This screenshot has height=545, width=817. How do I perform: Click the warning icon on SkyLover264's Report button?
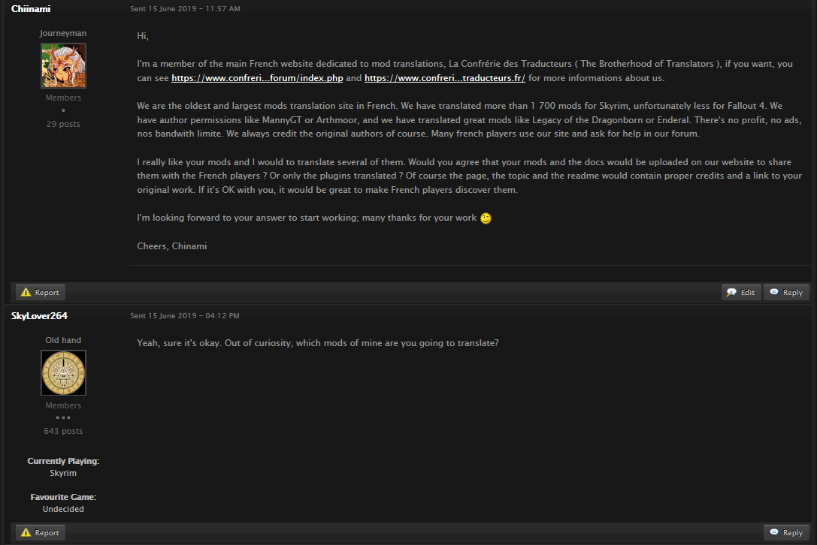(26, 532)
